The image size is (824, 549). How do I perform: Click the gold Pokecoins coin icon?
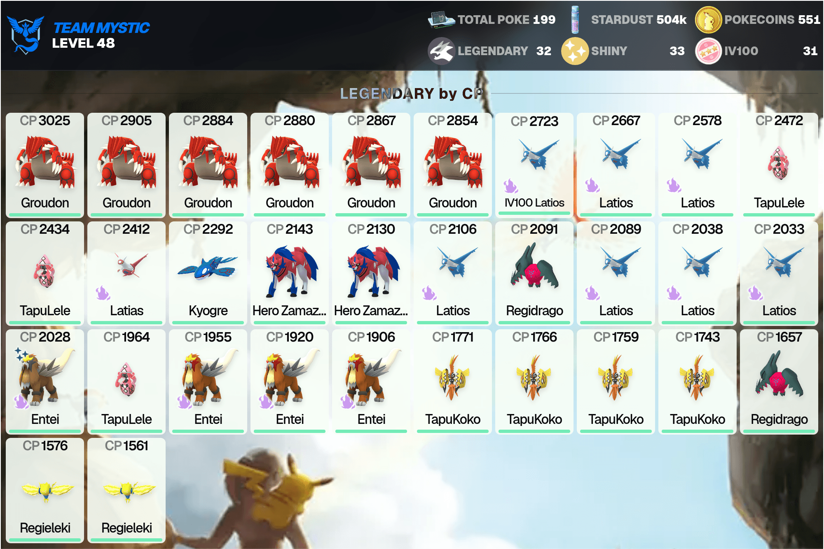708,20
